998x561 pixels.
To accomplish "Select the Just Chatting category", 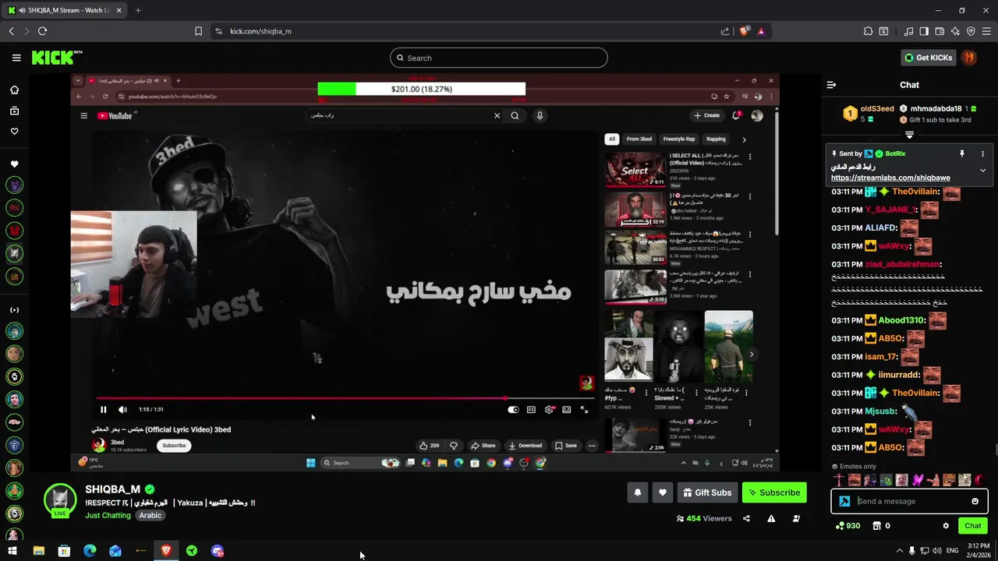I will (108, 515).
